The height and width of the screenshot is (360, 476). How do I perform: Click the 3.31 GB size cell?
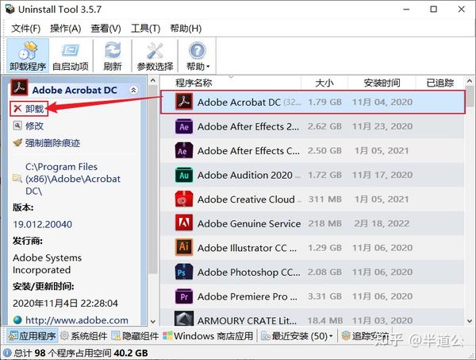pyautogui.click(x=324, y=296)
